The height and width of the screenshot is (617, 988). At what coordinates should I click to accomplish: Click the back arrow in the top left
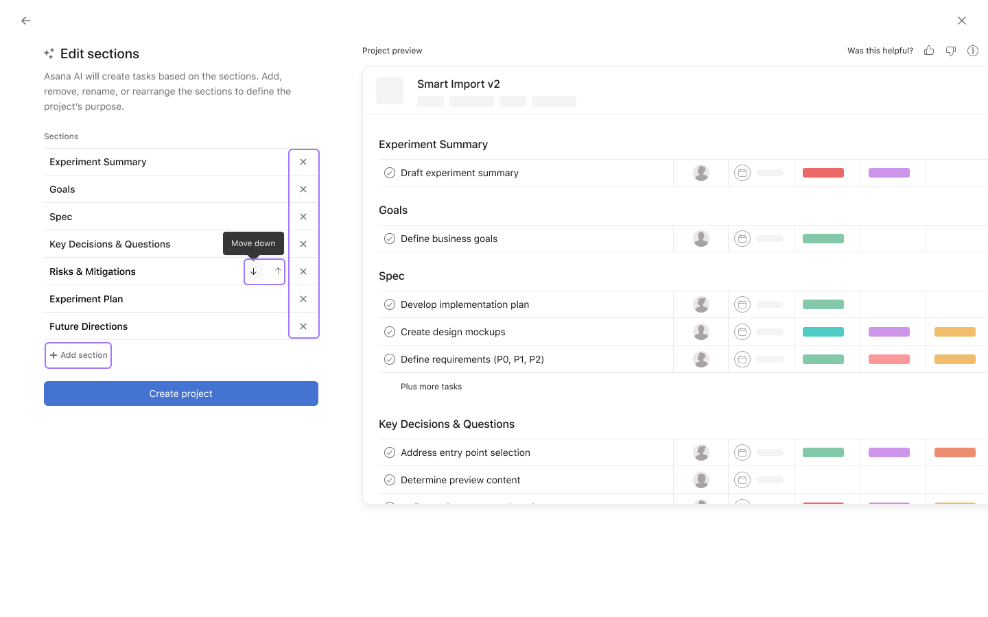25,21
